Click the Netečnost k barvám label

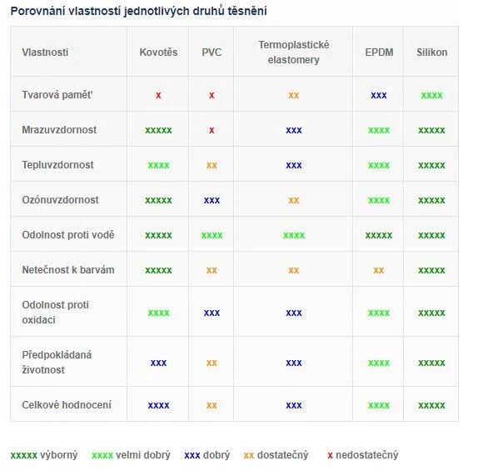click(68, 270)
